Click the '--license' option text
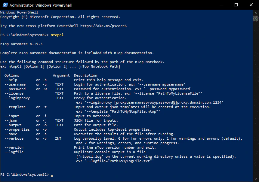Viewport: 259px width, 182px height. pos(14,93)
